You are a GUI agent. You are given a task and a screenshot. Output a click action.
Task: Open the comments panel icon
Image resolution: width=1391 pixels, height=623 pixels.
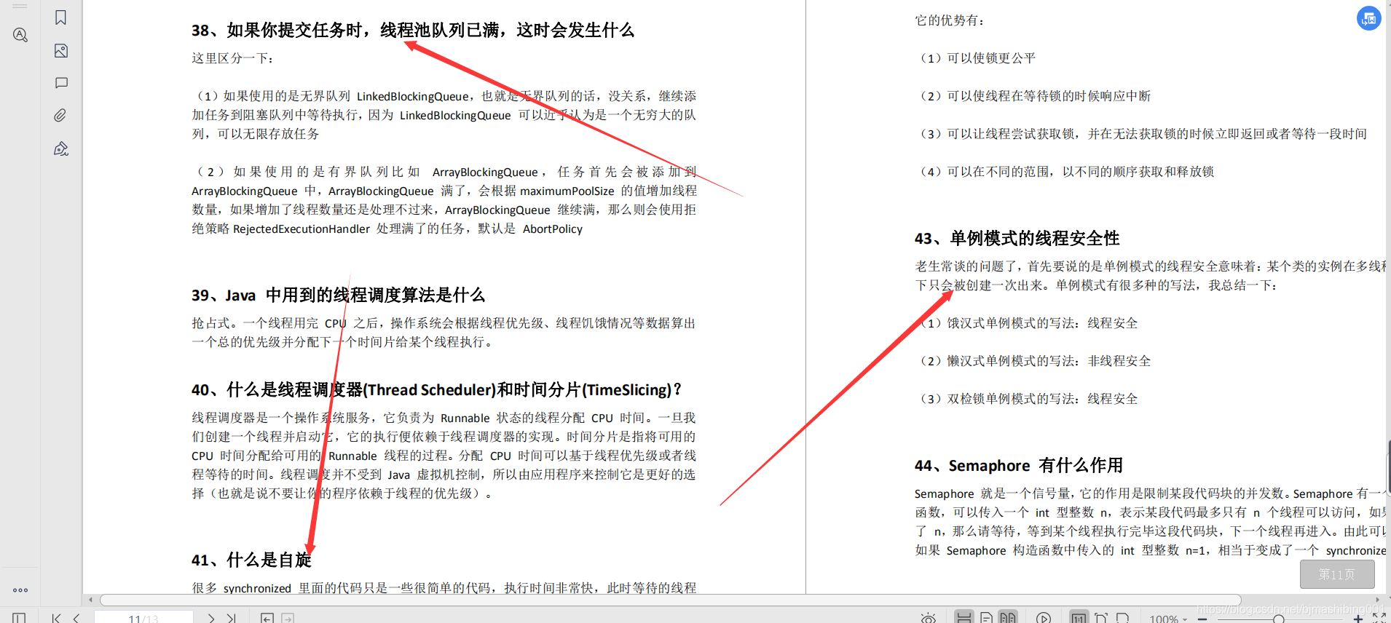(61, 83)
